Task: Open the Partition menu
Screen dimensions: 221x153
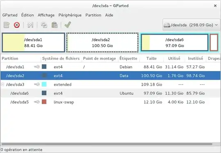Action: [x=93, y=15]
